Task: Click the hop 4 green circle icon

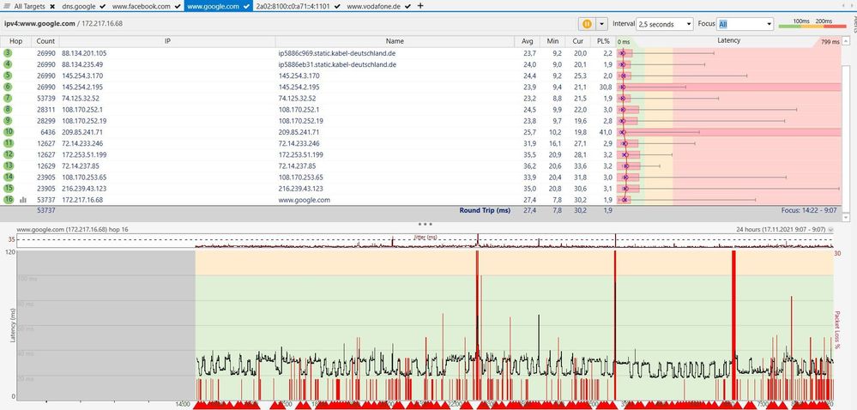Action: tap(8, 64)
